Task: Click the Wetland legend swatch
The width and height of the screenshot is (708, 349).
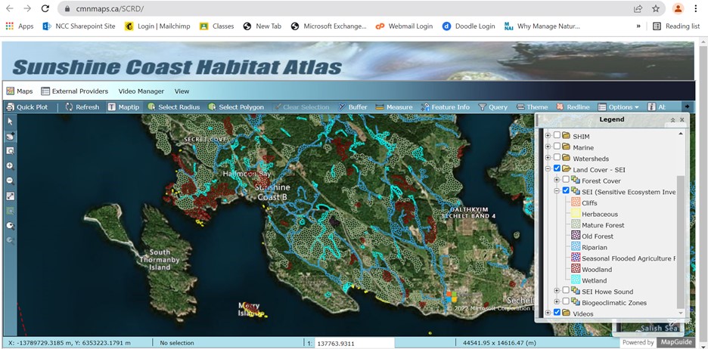Action: [576, 280]
